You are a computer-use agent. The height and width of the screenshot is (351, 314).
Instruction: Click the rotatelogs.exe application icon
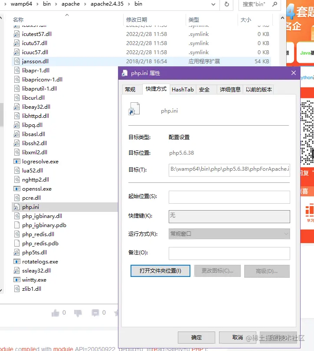[16, 261]
